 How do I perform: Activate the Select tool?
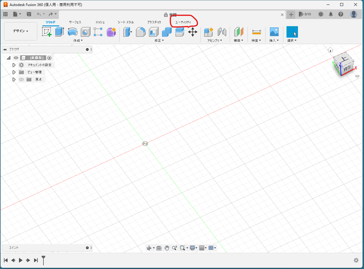click(292, 32)
